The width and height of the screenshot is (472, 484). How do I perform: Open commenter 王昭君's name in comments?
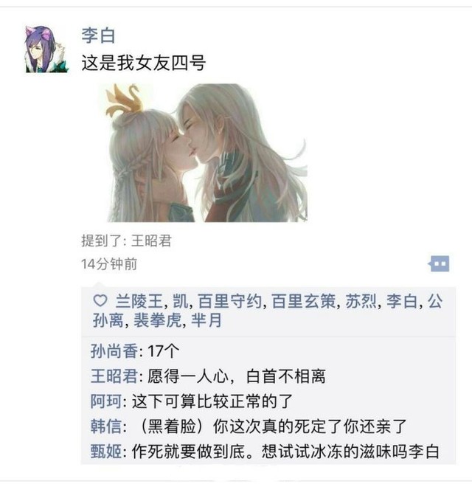pos(114,376)
